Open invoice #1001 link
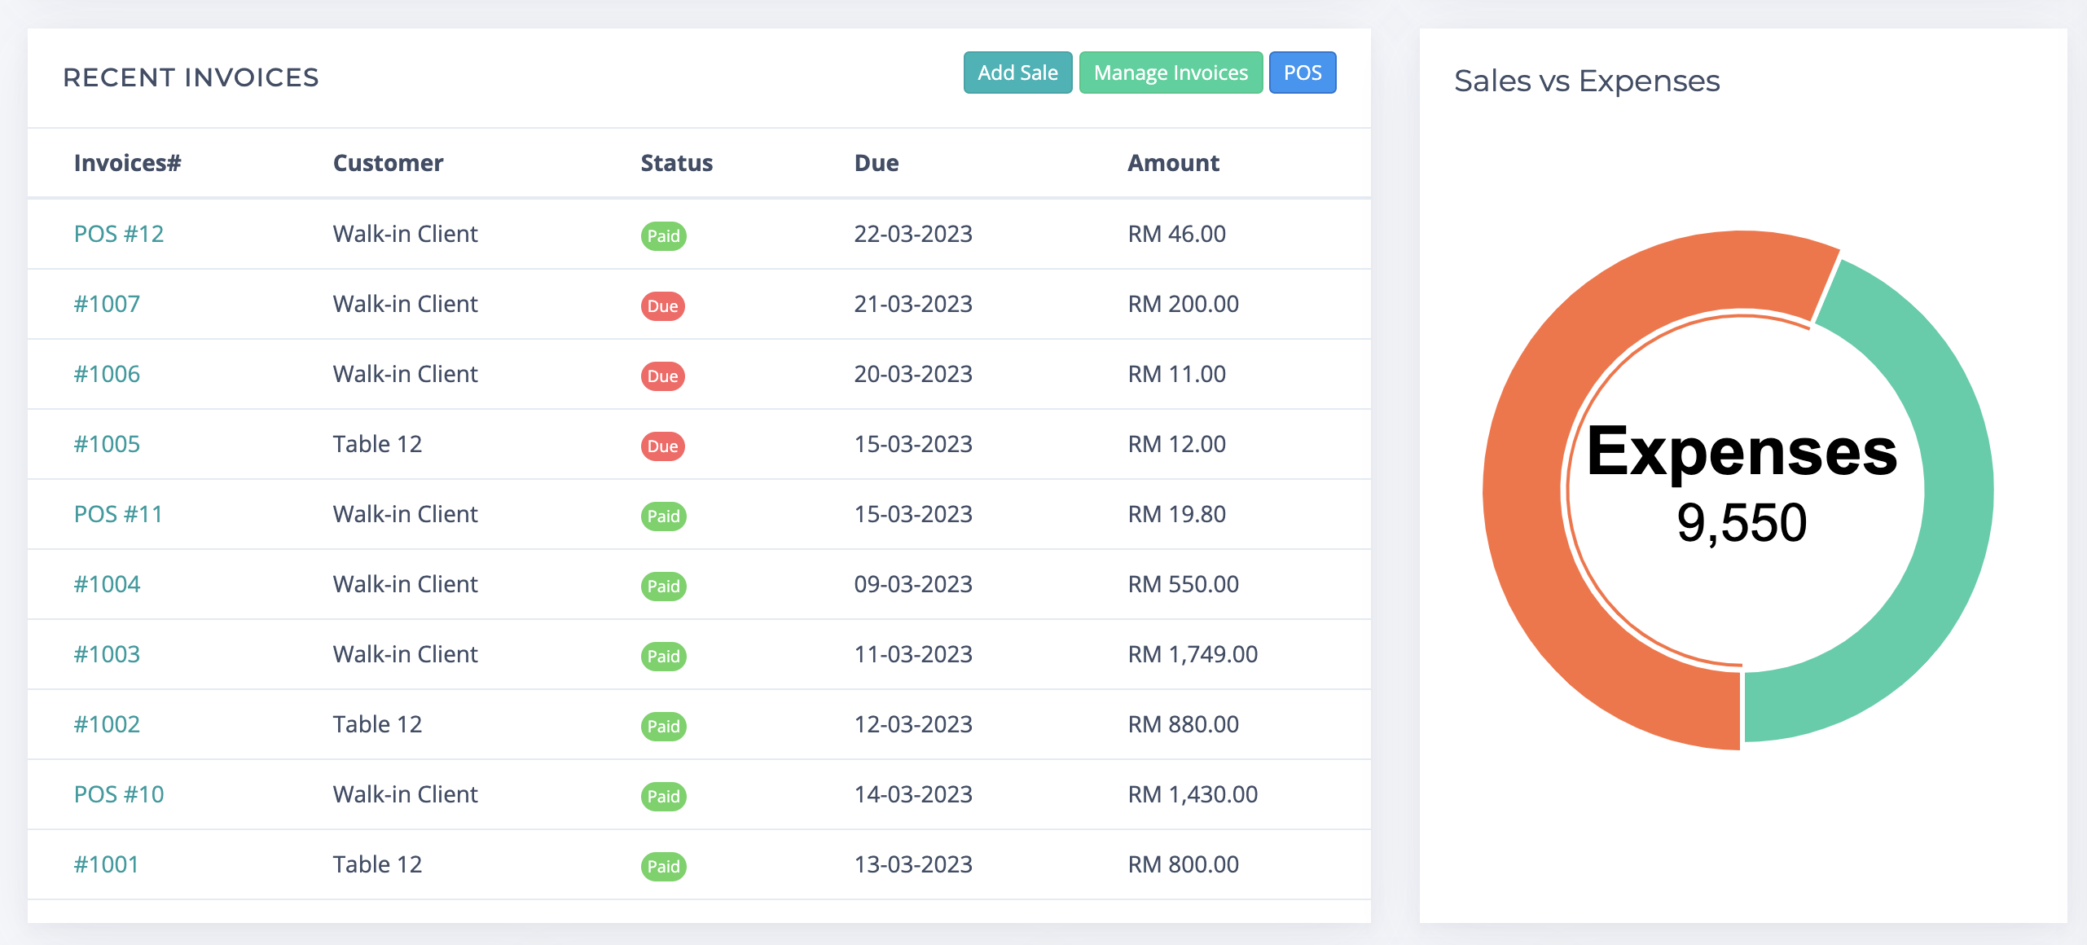This screenshot has width=2087, height=945. pyautogui.click(x=106, y=864)
